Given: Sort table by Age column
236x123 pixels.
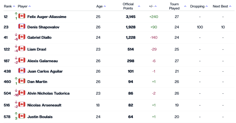Looking at the screenshot, I should [x=101, y=6].
